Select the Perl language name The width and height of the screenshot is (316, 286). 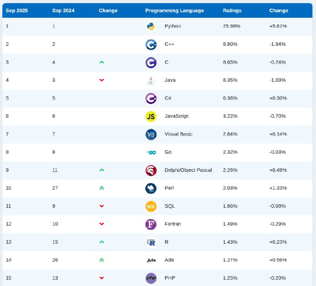[x=169, y=188]
